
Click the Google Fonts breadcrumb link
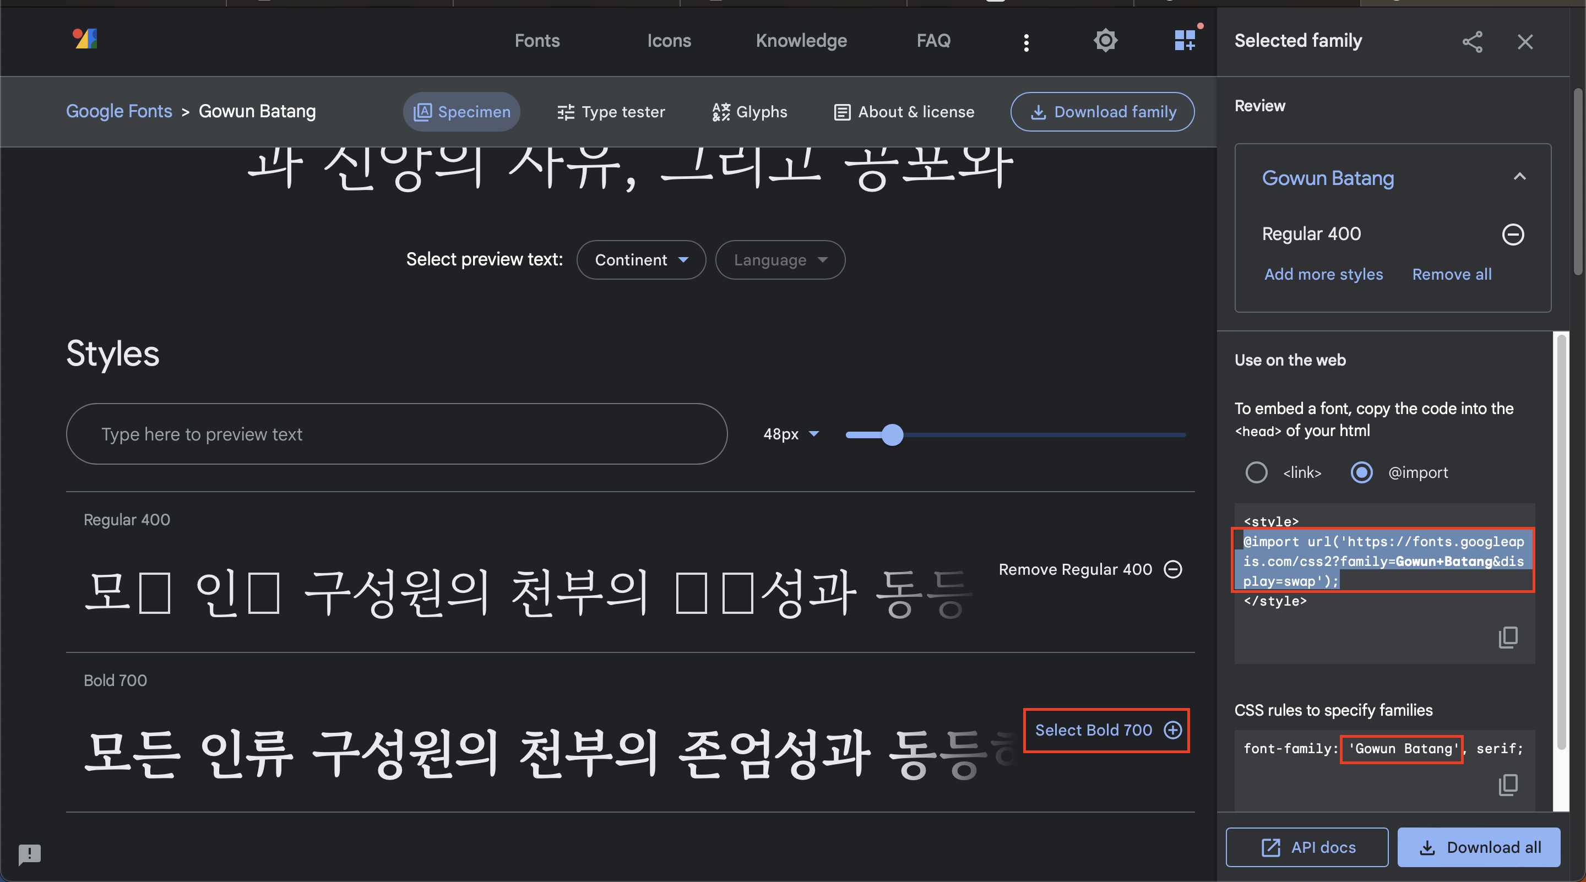coord(119,111)
